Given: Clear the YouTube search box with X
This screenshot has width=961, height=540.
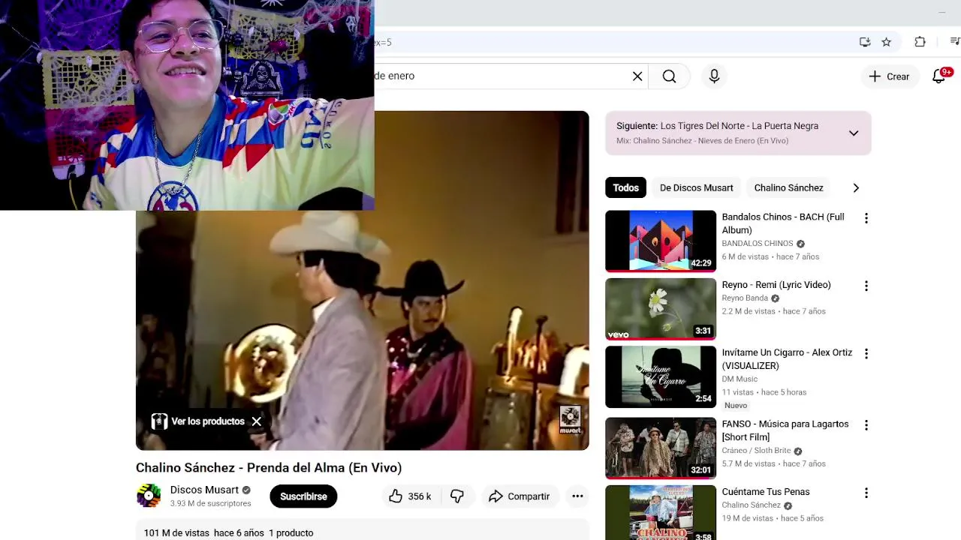Looking at the screenshot, I should point(637,76).
